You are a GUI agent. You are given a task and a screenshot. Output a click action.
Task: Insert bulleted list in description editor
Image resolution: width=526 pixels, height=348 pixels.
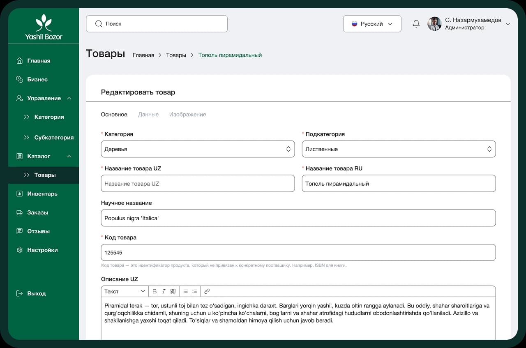tap(185, 291)
